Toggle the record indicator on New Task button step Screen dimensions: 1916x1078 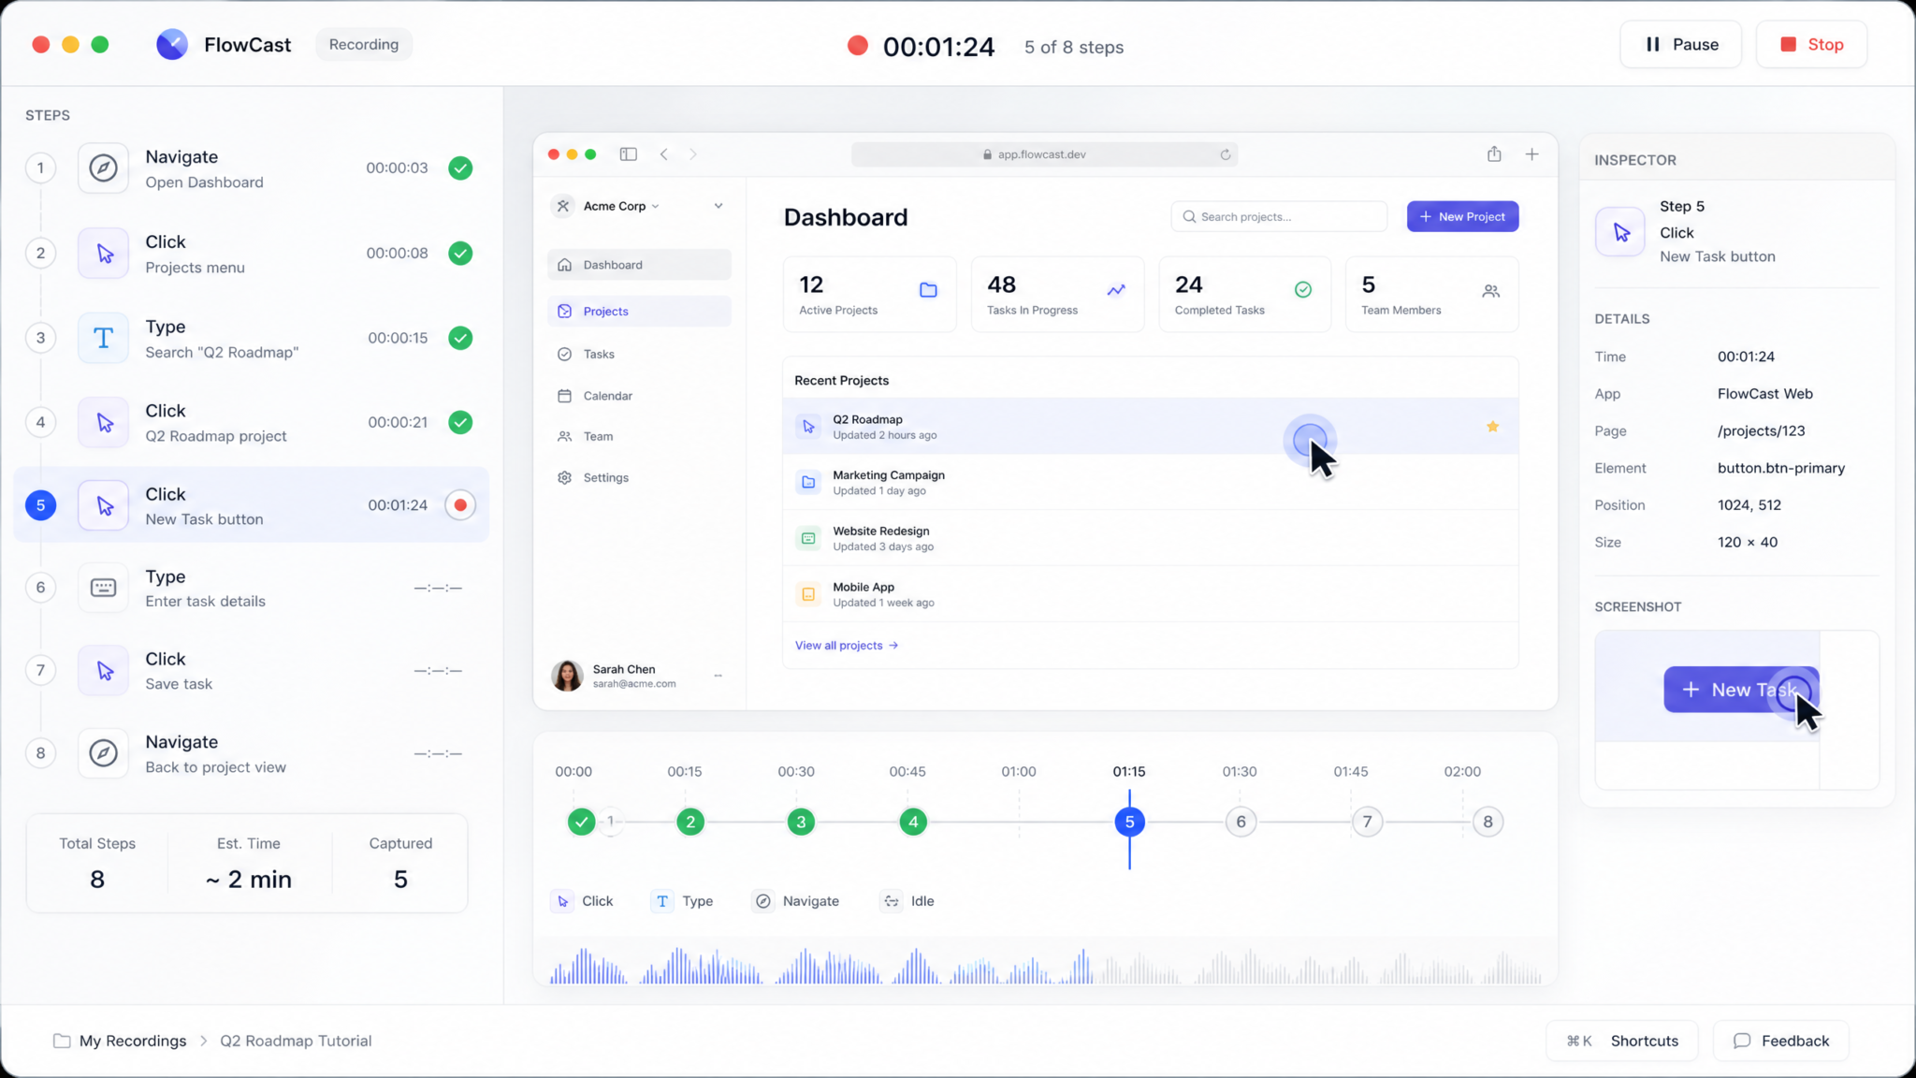click(x=460, y=505)
